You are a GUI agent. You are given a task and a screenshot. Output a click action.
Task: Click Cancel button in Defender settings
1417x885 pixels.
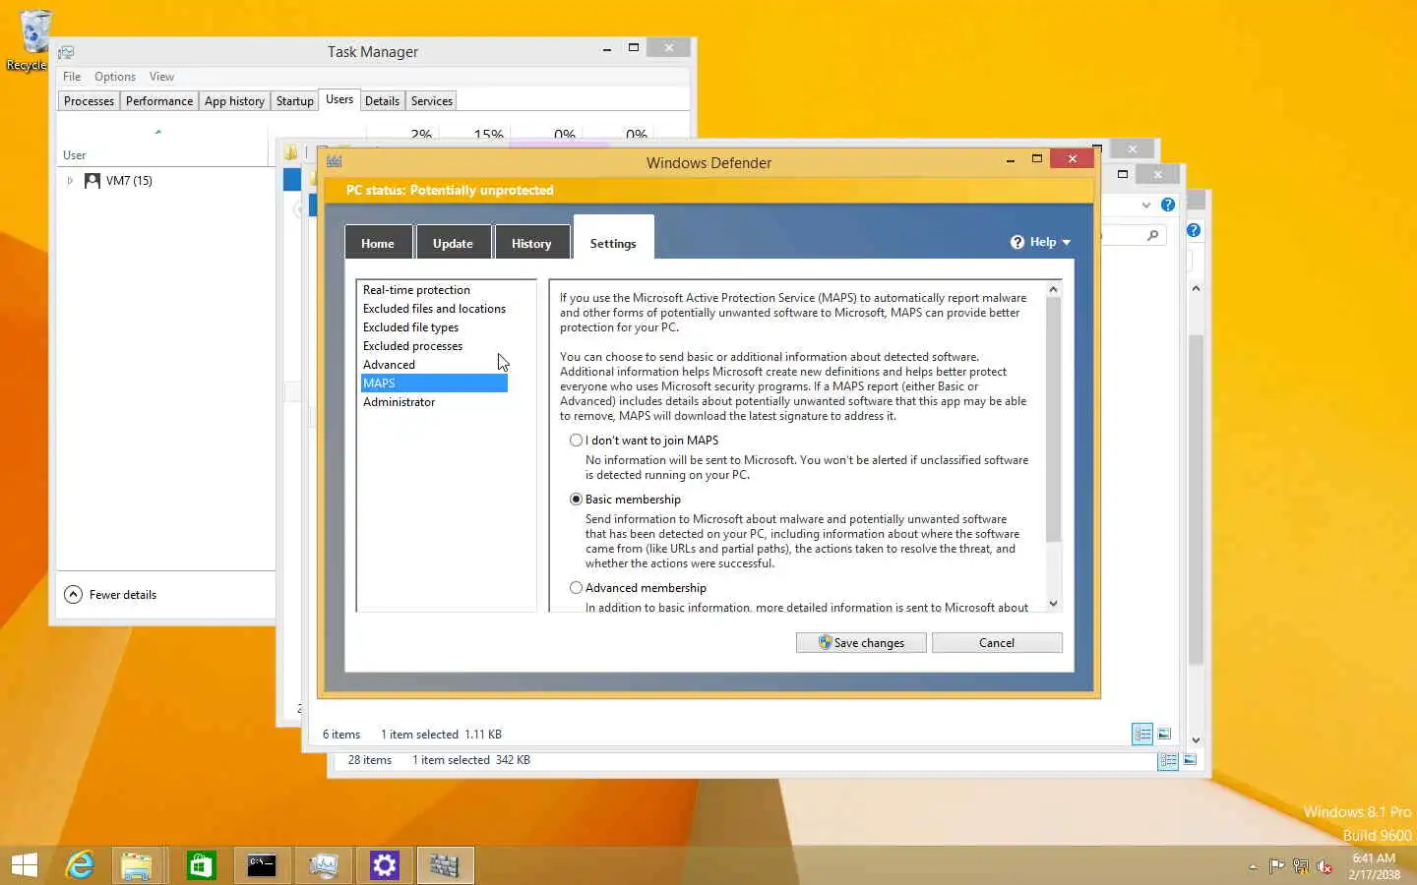(x=997, y=642)
